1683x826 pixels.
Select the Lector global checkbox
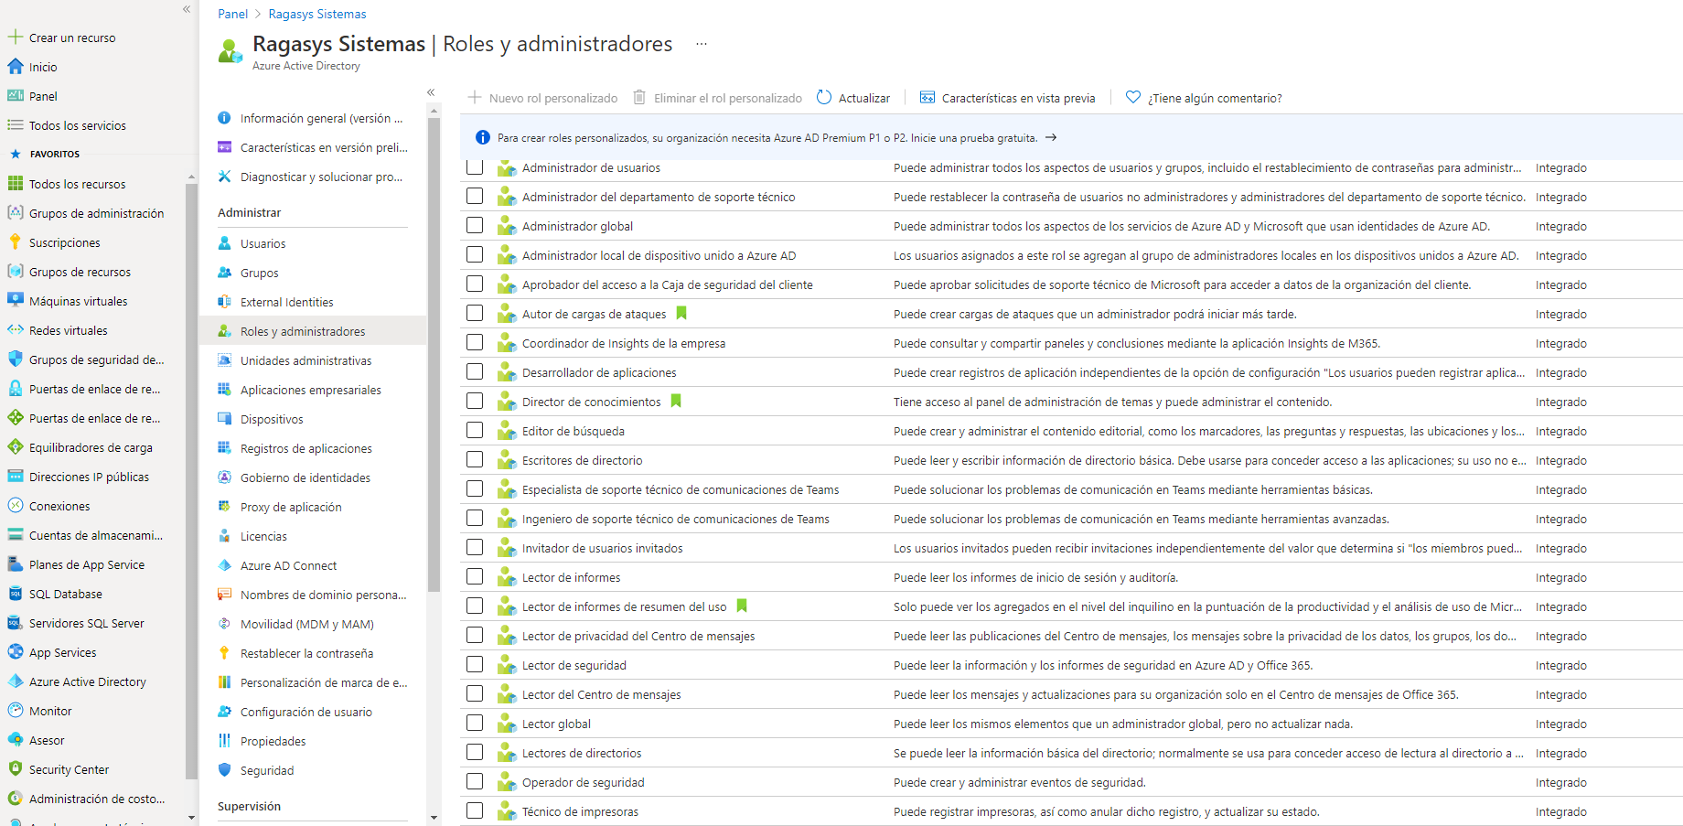click(x=475, y=723)
